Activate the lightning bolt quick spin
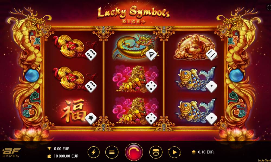Viewport: 271px width, 162px height. point(93,152)
